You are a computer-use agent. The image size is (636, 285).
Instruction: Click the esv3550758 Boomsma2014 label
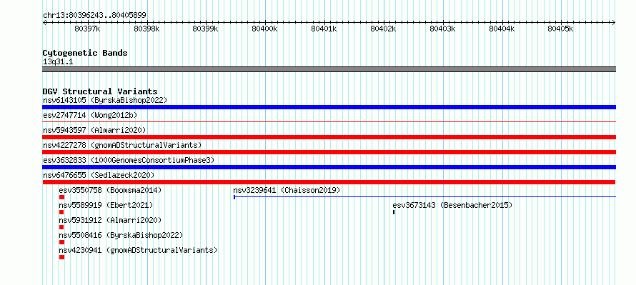click(x=110, y=190)
